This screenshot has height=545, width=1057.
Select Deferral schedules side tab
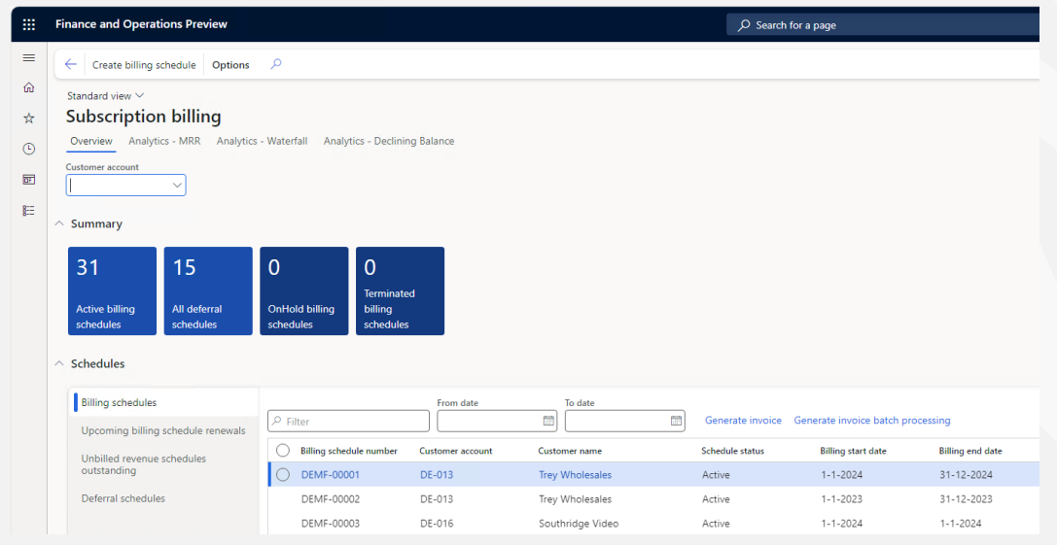[164, 498]
